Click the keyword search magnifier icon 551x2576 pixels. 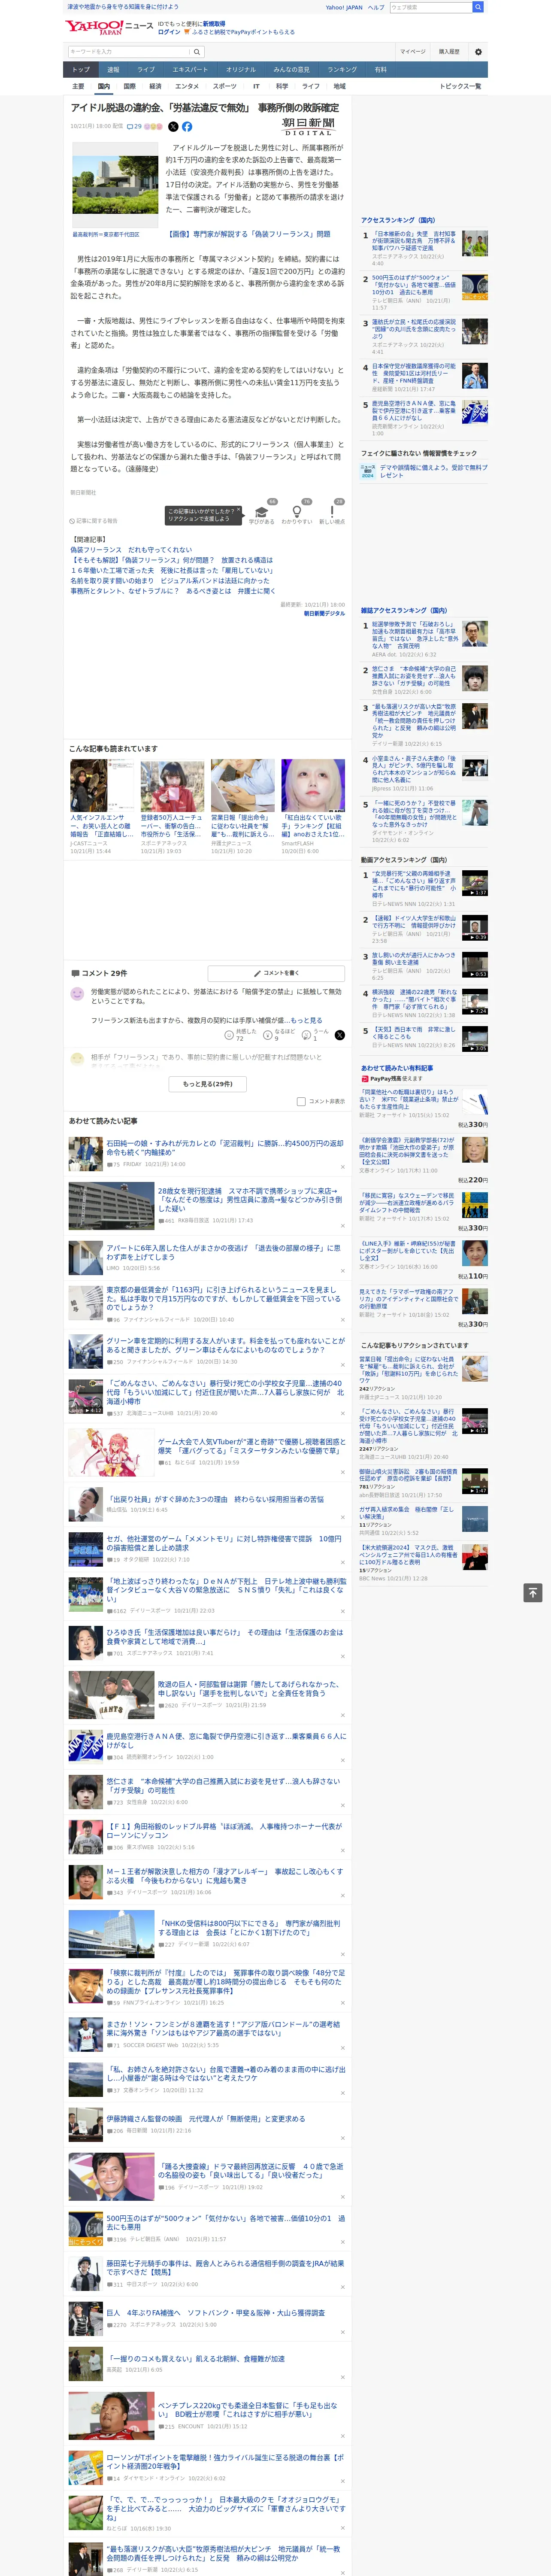pos(197,52)
